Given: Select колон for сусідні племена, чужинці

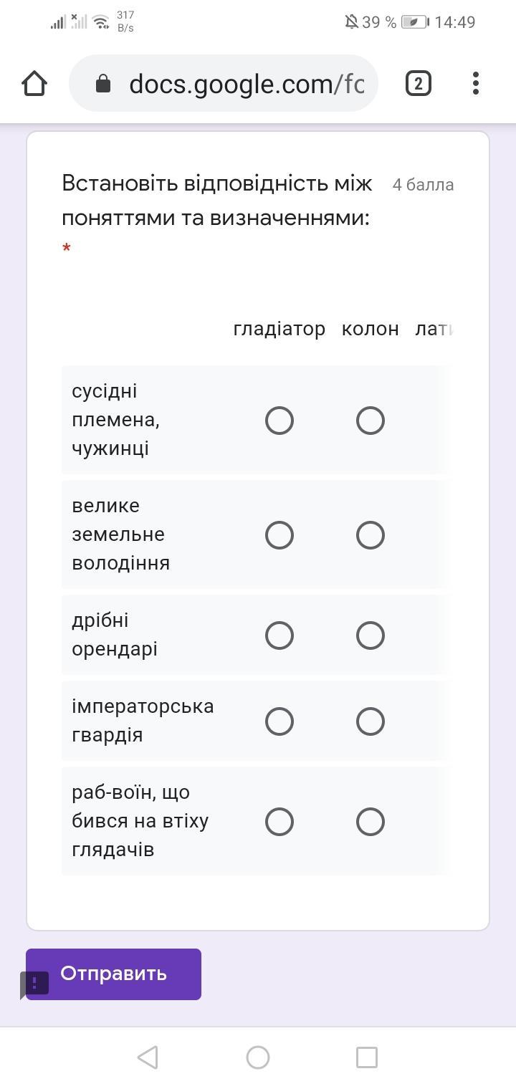Looking at the screenshot, I should pyautogui.click(x=371, y=421).
